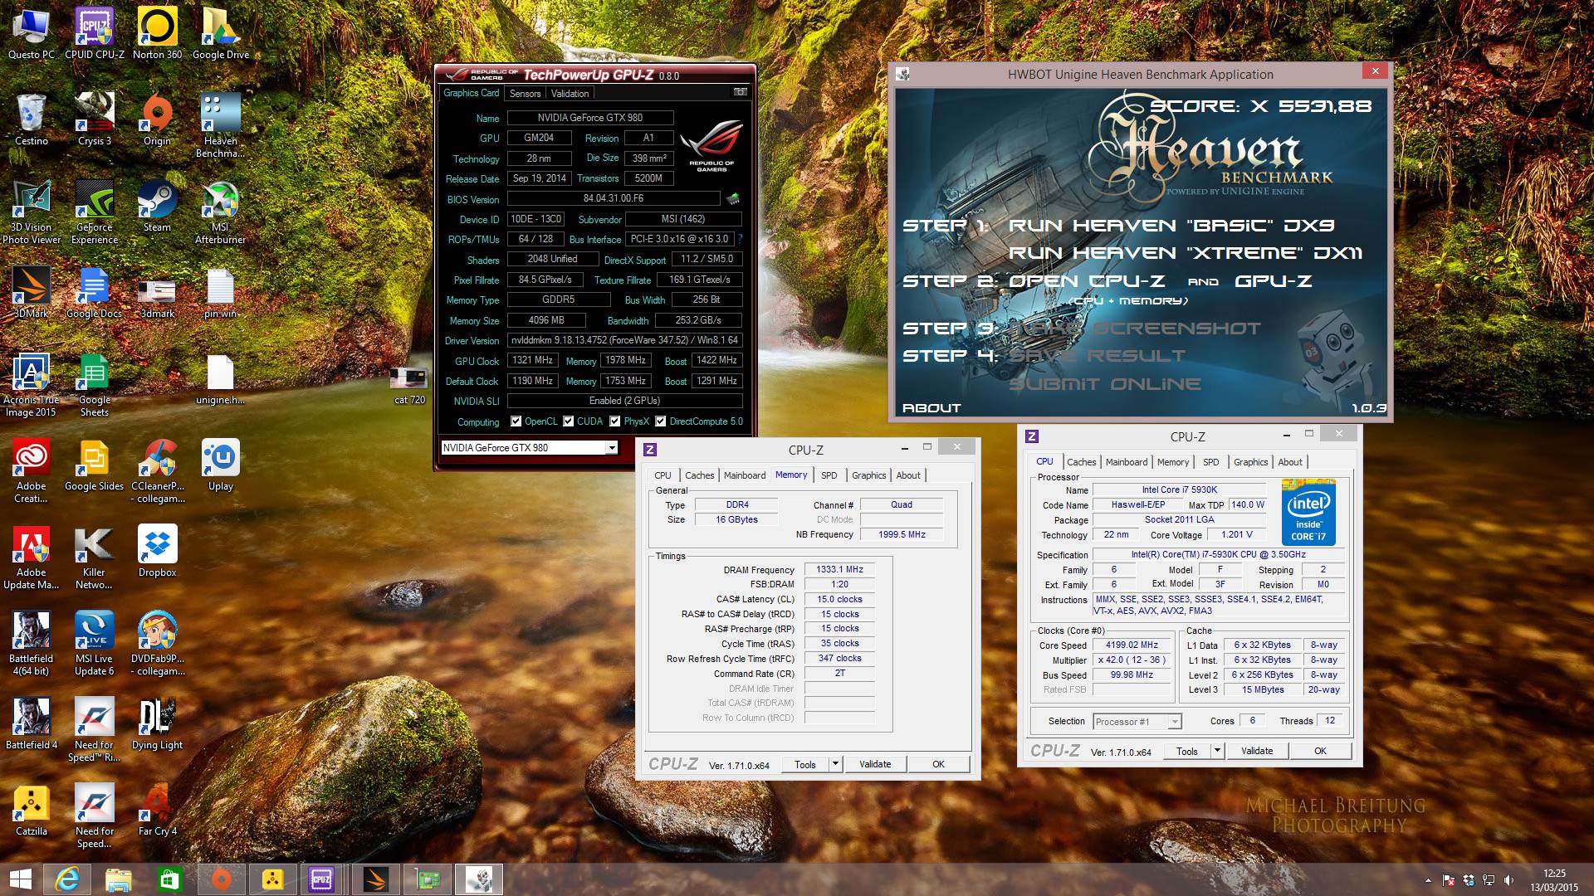1594x896 pixels.
Task: Open Uplay desktop shortcut
Action: click(x=220, y=465)
